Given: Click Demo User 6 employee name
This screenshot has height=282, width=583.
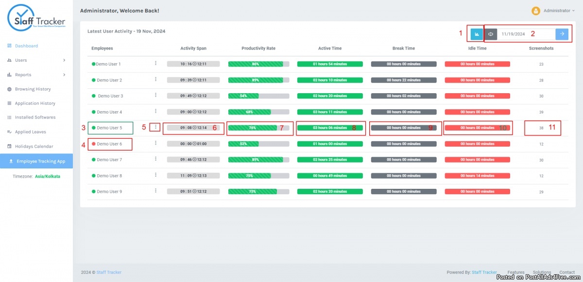Looking at the screenshot, I should pos(109,144).
